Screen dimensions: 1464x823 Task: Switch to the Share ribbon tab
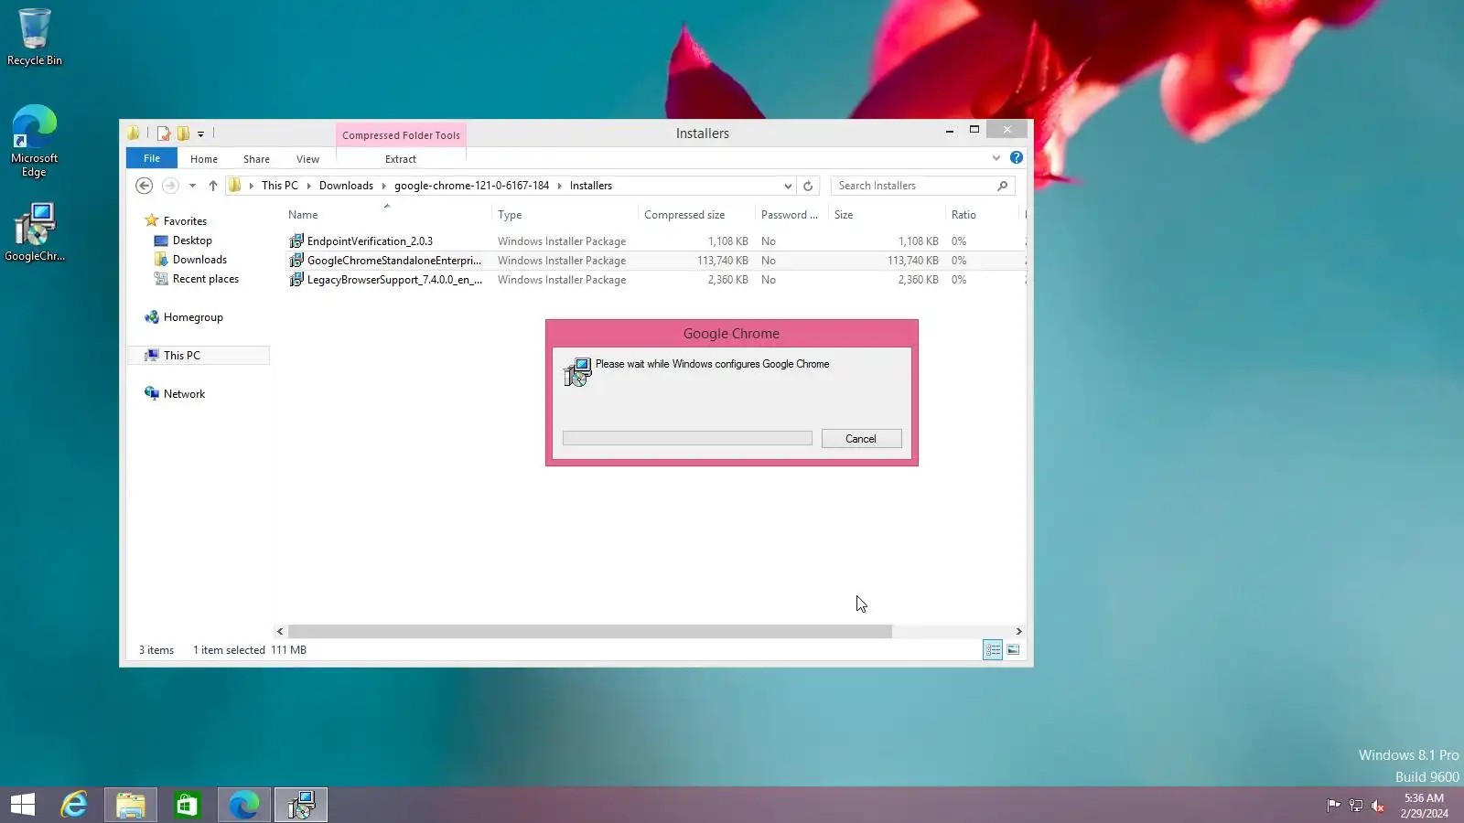[x=256, y=159]
